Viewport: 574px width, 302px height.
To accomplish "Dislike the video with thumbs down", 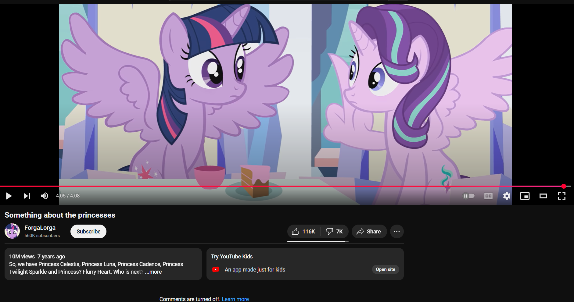I will pyautogui.click(x=335, y=232).
